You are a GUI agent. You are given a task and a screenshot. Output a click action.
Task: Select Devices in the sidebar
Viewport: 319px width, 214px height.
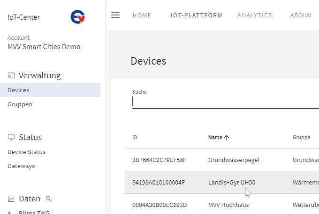coord(18,90)
